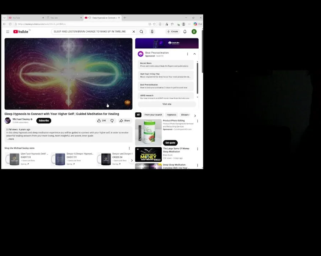Open the Michael Sealey channel name

point(21,119)
